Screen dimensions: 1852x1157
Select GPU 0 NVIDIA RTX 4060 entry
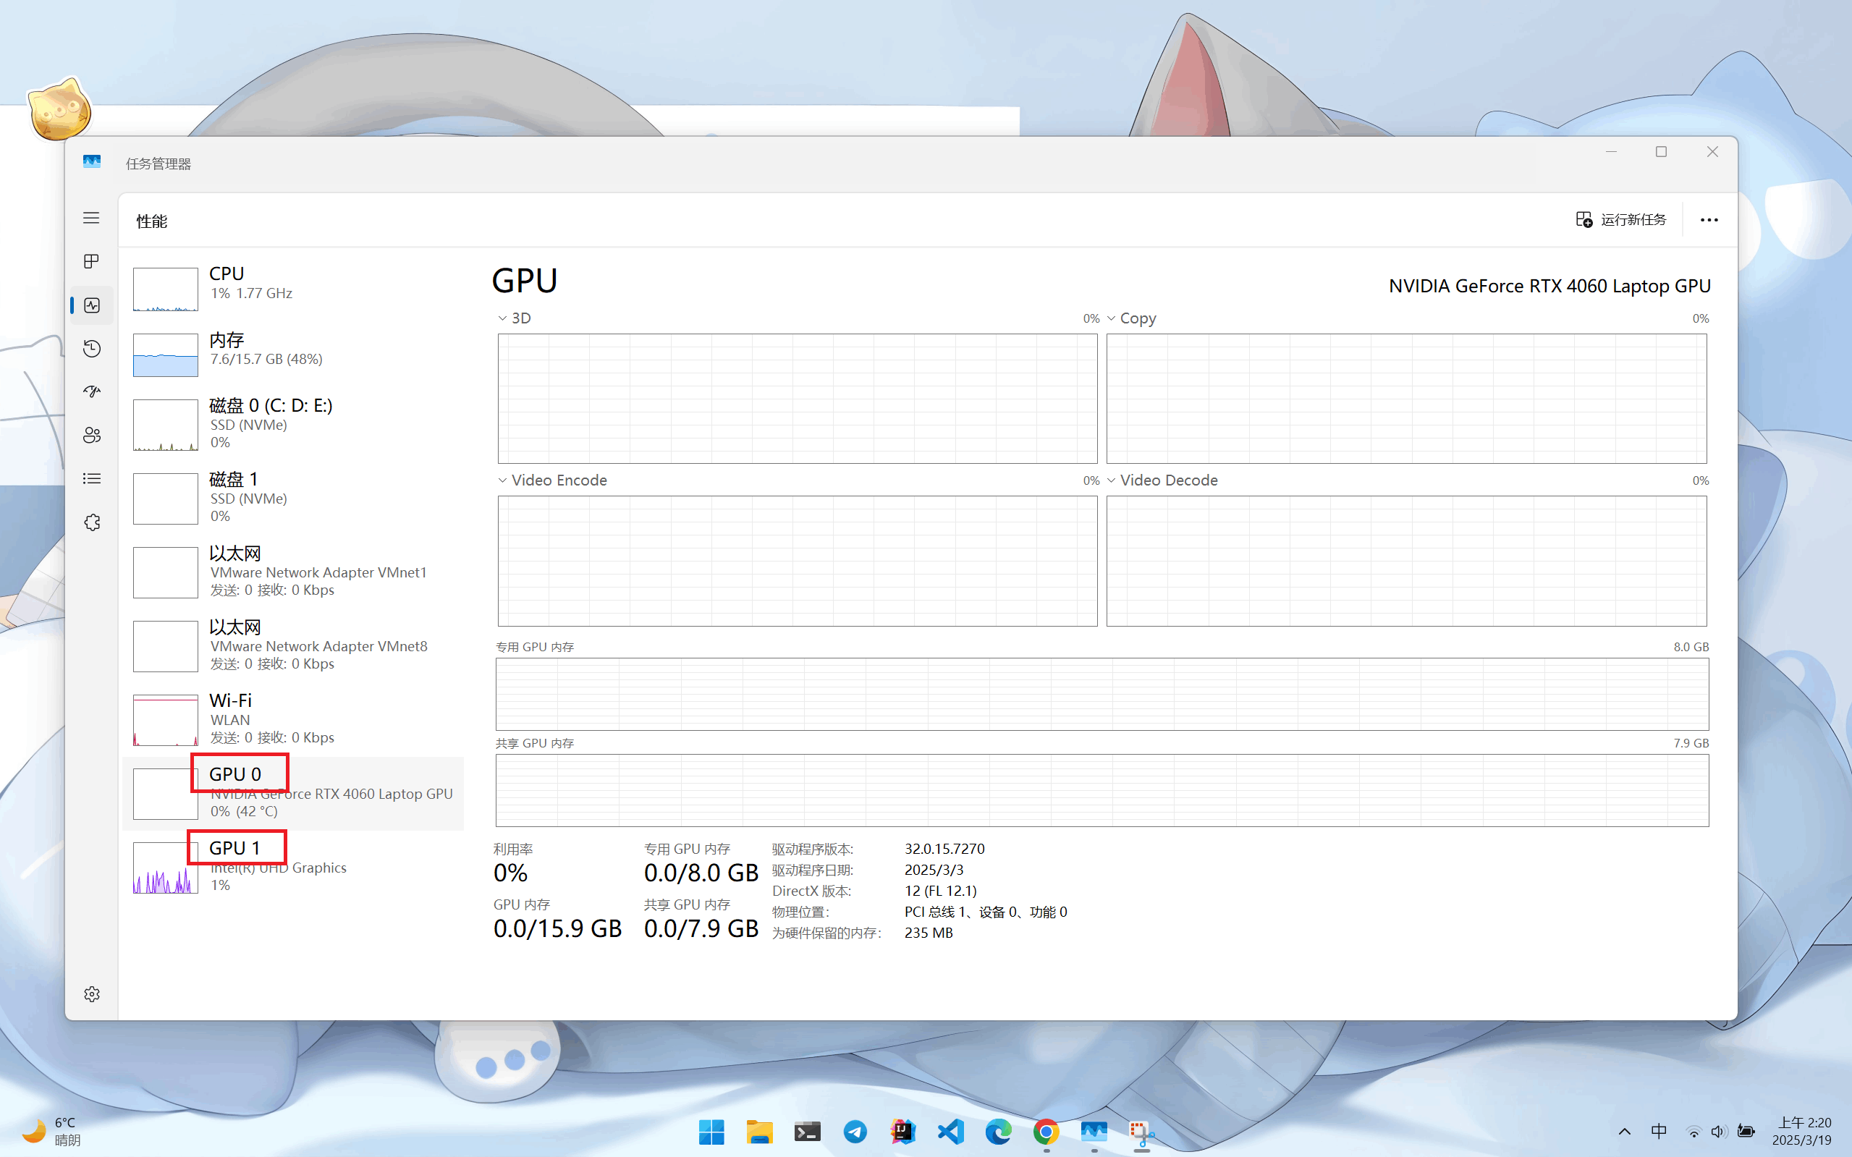[293, 794]
